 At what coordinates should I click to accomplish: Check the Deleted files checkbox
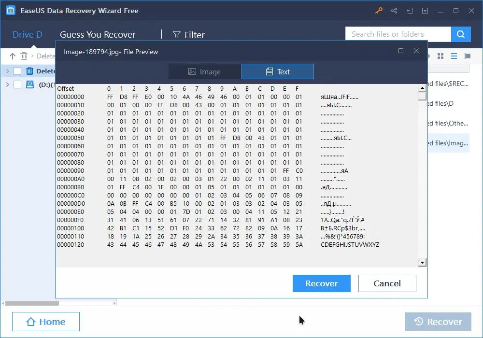tap(17, 71)
